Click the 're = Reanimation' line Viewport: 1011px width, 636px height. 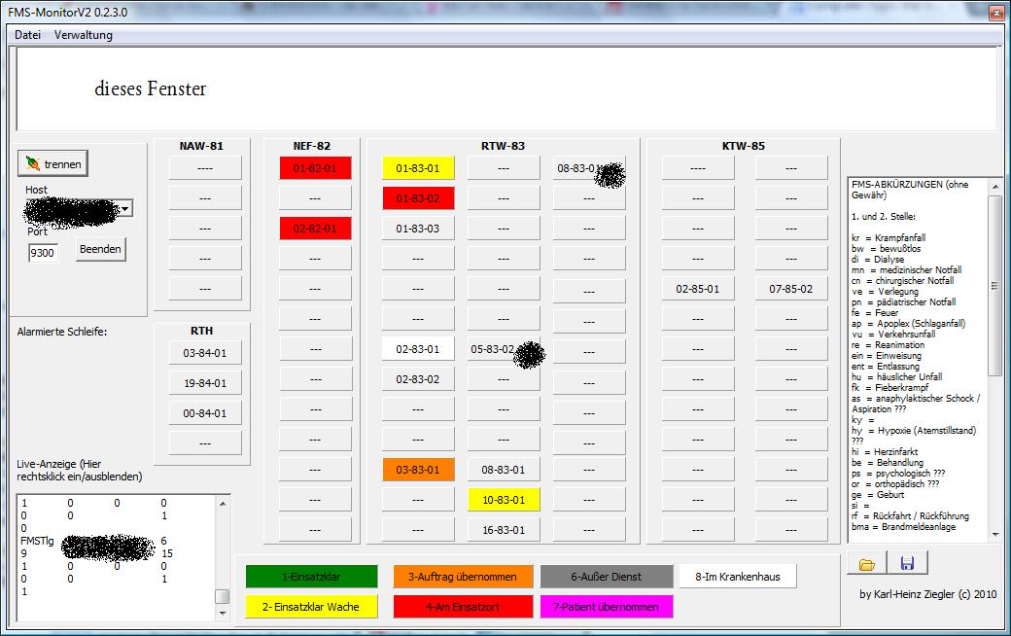pyautogui.click(x=888, y=345)
